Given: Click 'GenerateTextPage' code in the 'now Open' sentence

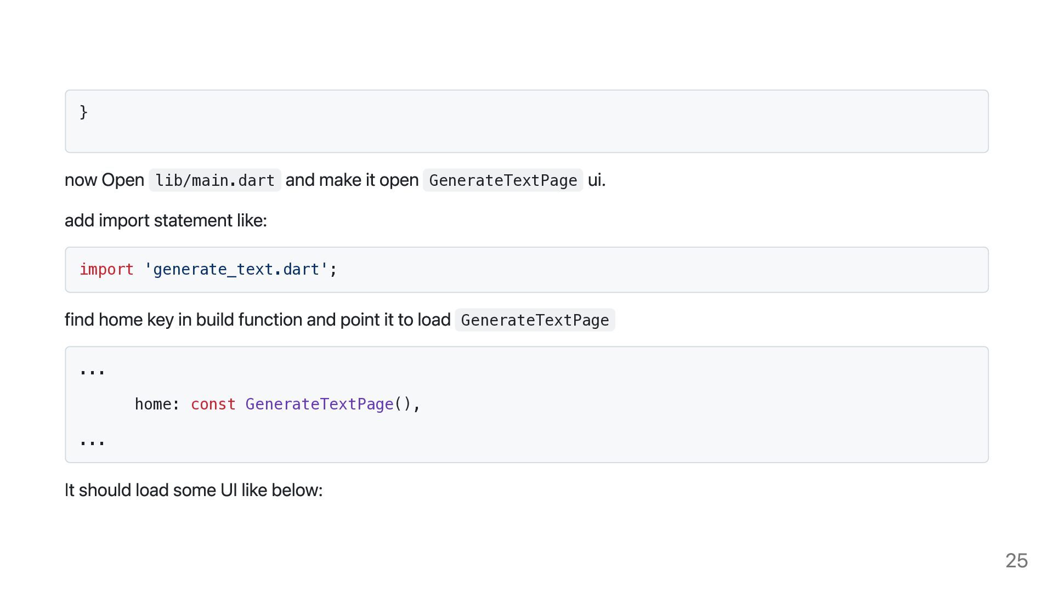Looking at the screenshot, I should pyautogui.click(x=503, y=180).
